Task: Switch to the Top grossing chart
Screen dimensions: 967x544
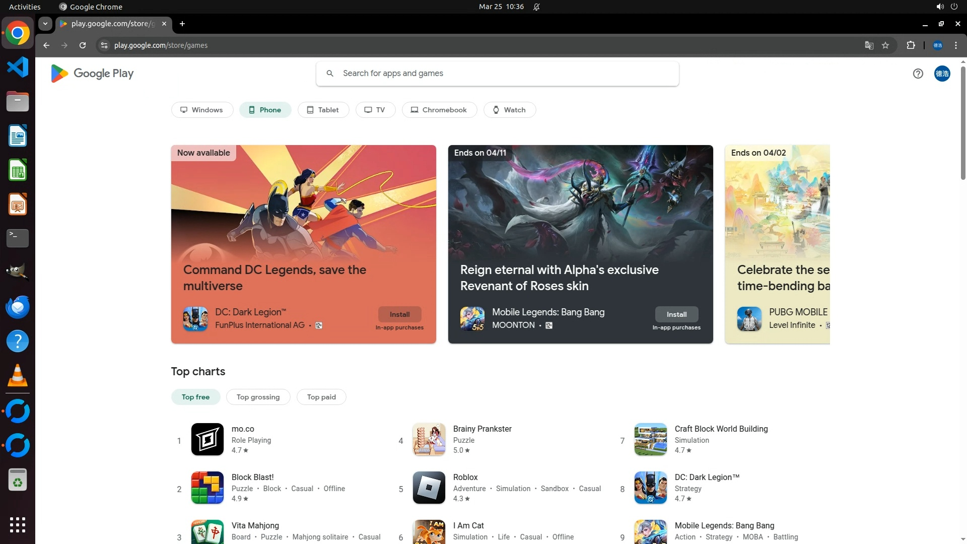Action: click(258, 397)
